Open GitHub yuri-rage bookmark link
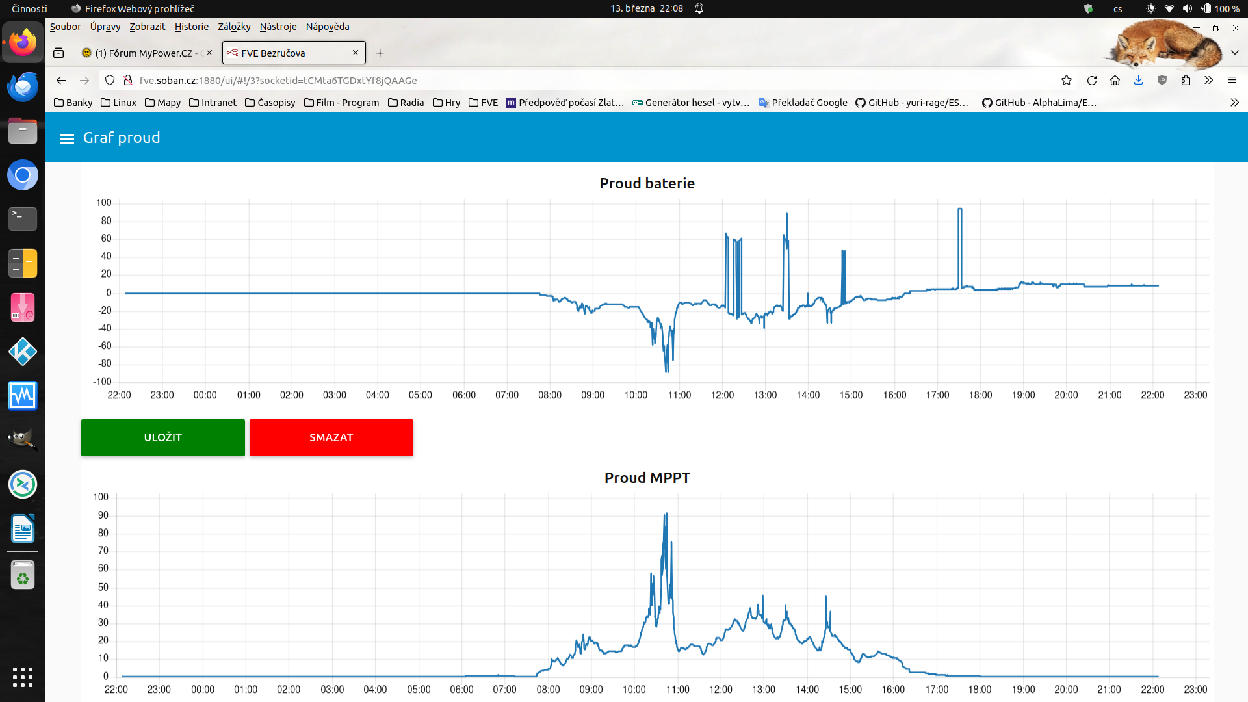This screenshot has height=702, width=1248. [x=912, y=103]
